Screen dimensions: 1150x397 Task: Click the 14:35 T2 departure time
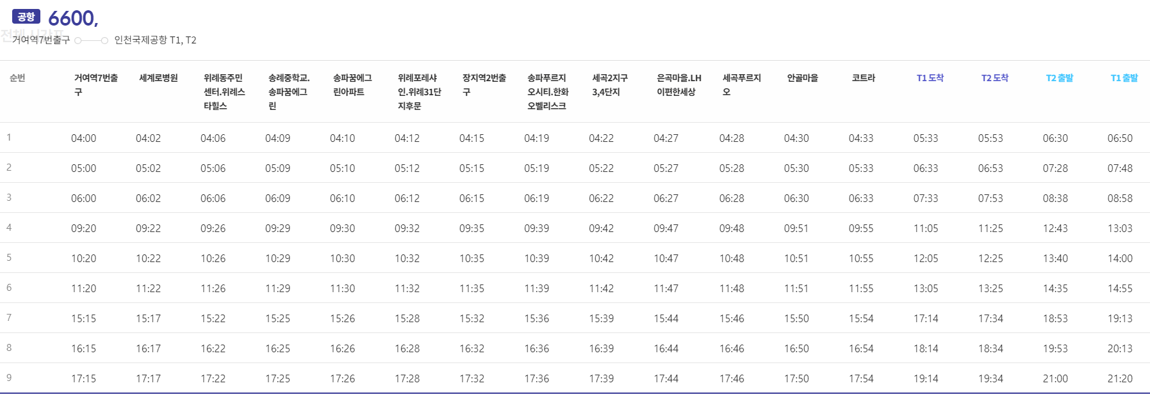(x=1055, y=288)
